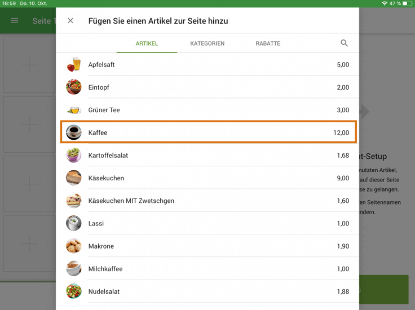Switch to the Kategorien tab

click(x=207, y=43)
